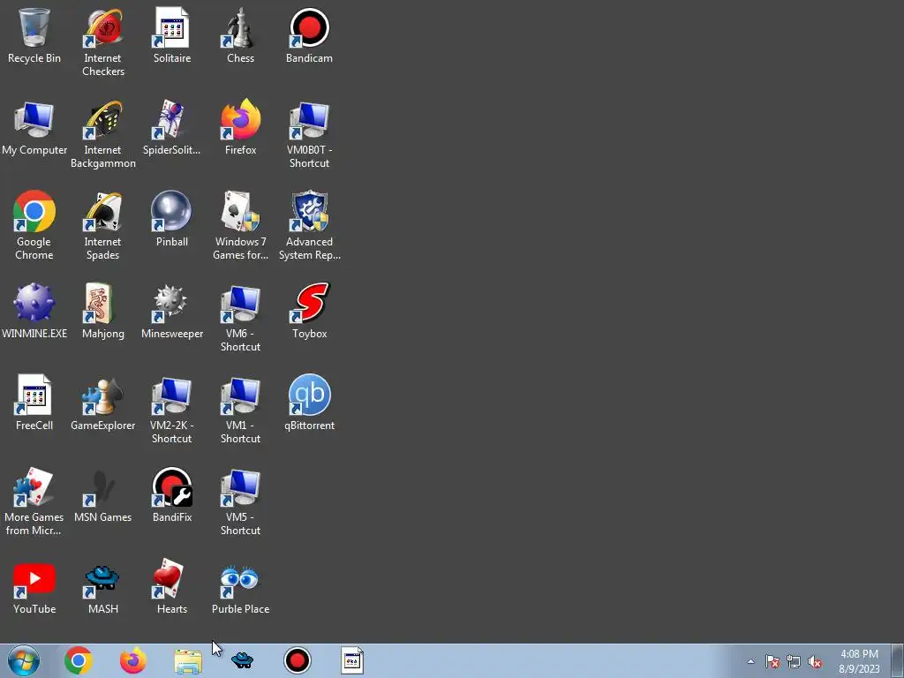The image size is (904, 678).
Task: Launch Chrome from the taskbar
Action: click(79, 660)
